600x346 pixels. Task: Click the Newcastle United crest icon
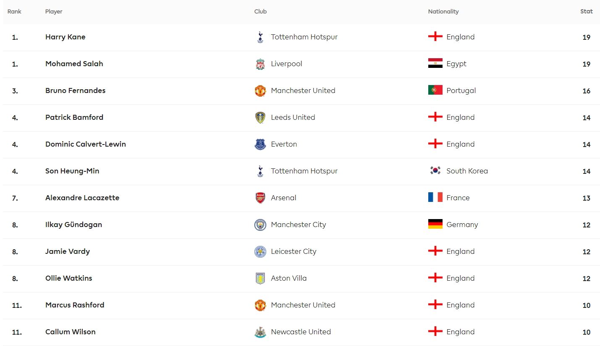260,332
